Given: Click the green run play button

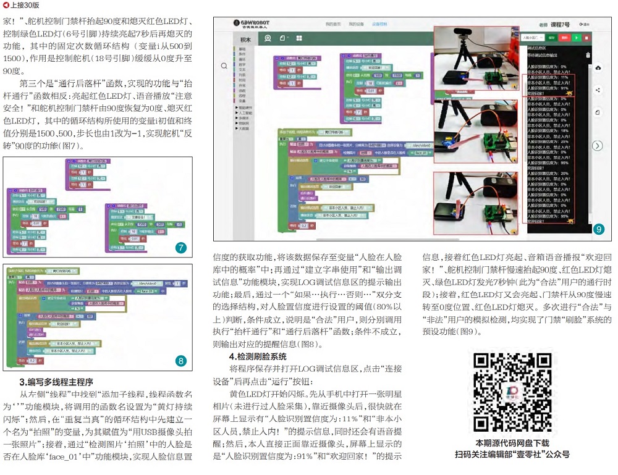Looking at the screenshot, I should 576,38.
